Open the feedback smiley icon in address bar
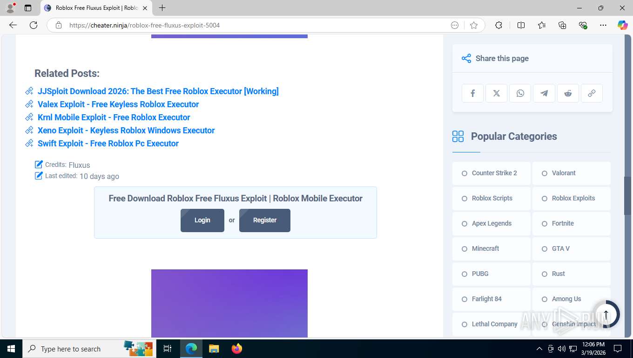Image resolution: width=633 pixels, height=358 pixels. [455, 25]
